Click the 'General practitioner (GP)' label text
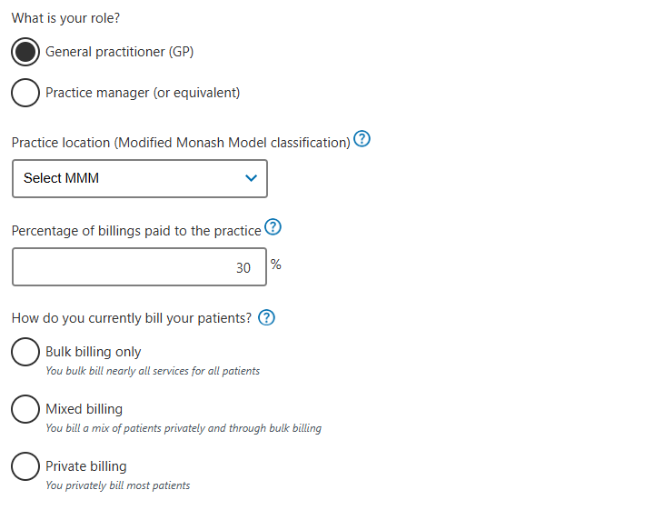This screenshot has width=655, height=510. [x=119, y=52]
